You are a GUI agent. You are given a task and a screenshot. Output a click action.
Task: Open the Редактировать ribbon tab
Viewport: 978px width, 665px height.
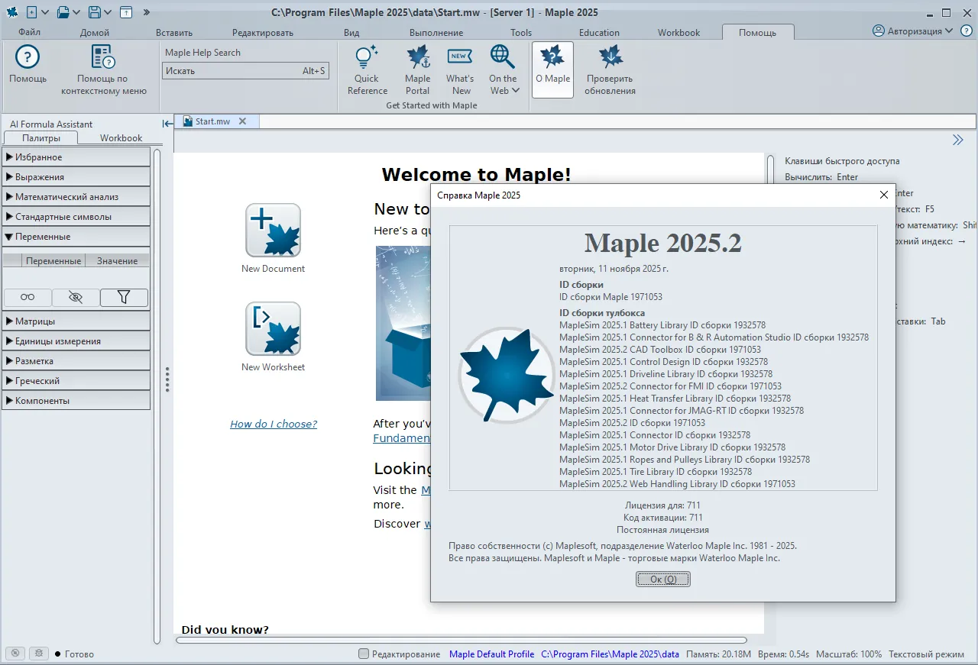pyautogui.click(x=263, y=33)
